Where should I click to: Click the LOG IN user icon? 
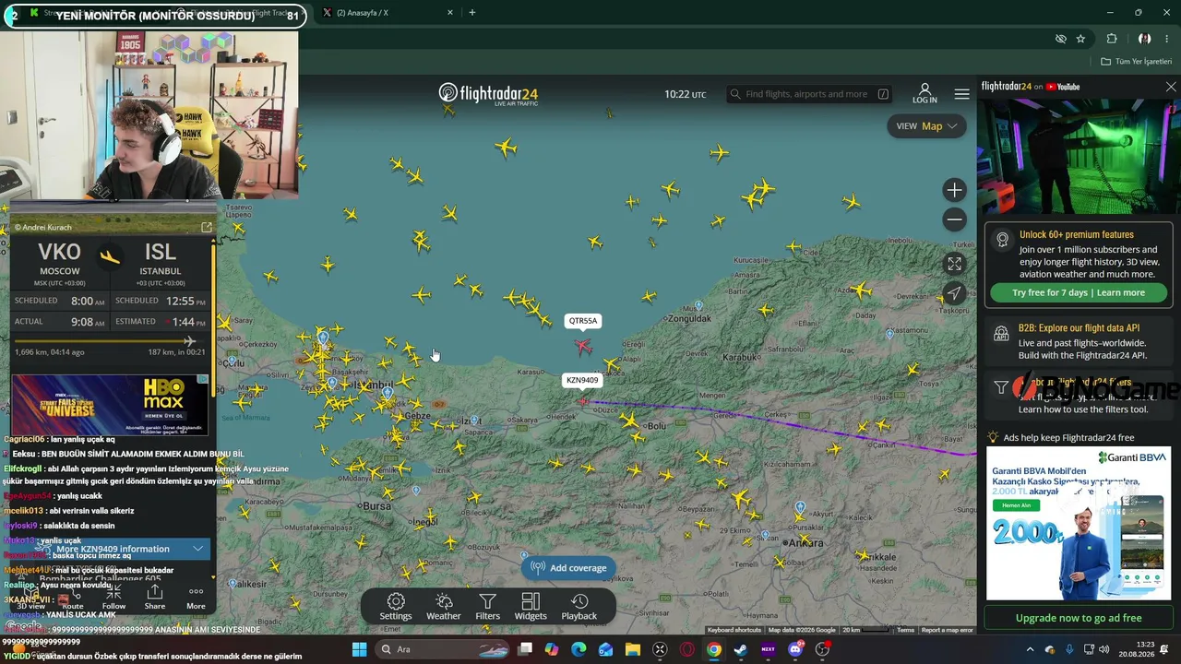click(925, 93)
